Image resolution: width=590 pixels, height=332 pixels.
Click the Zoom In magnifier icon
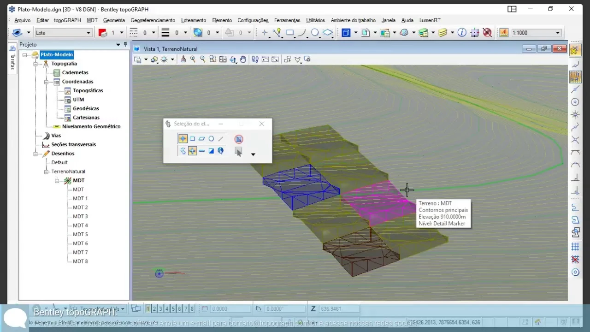pyautogui.click(x=193, y=59)
